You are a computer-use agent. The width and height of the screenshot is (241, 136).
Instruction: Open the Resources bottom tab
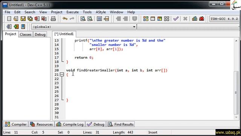tap(41, 124)
